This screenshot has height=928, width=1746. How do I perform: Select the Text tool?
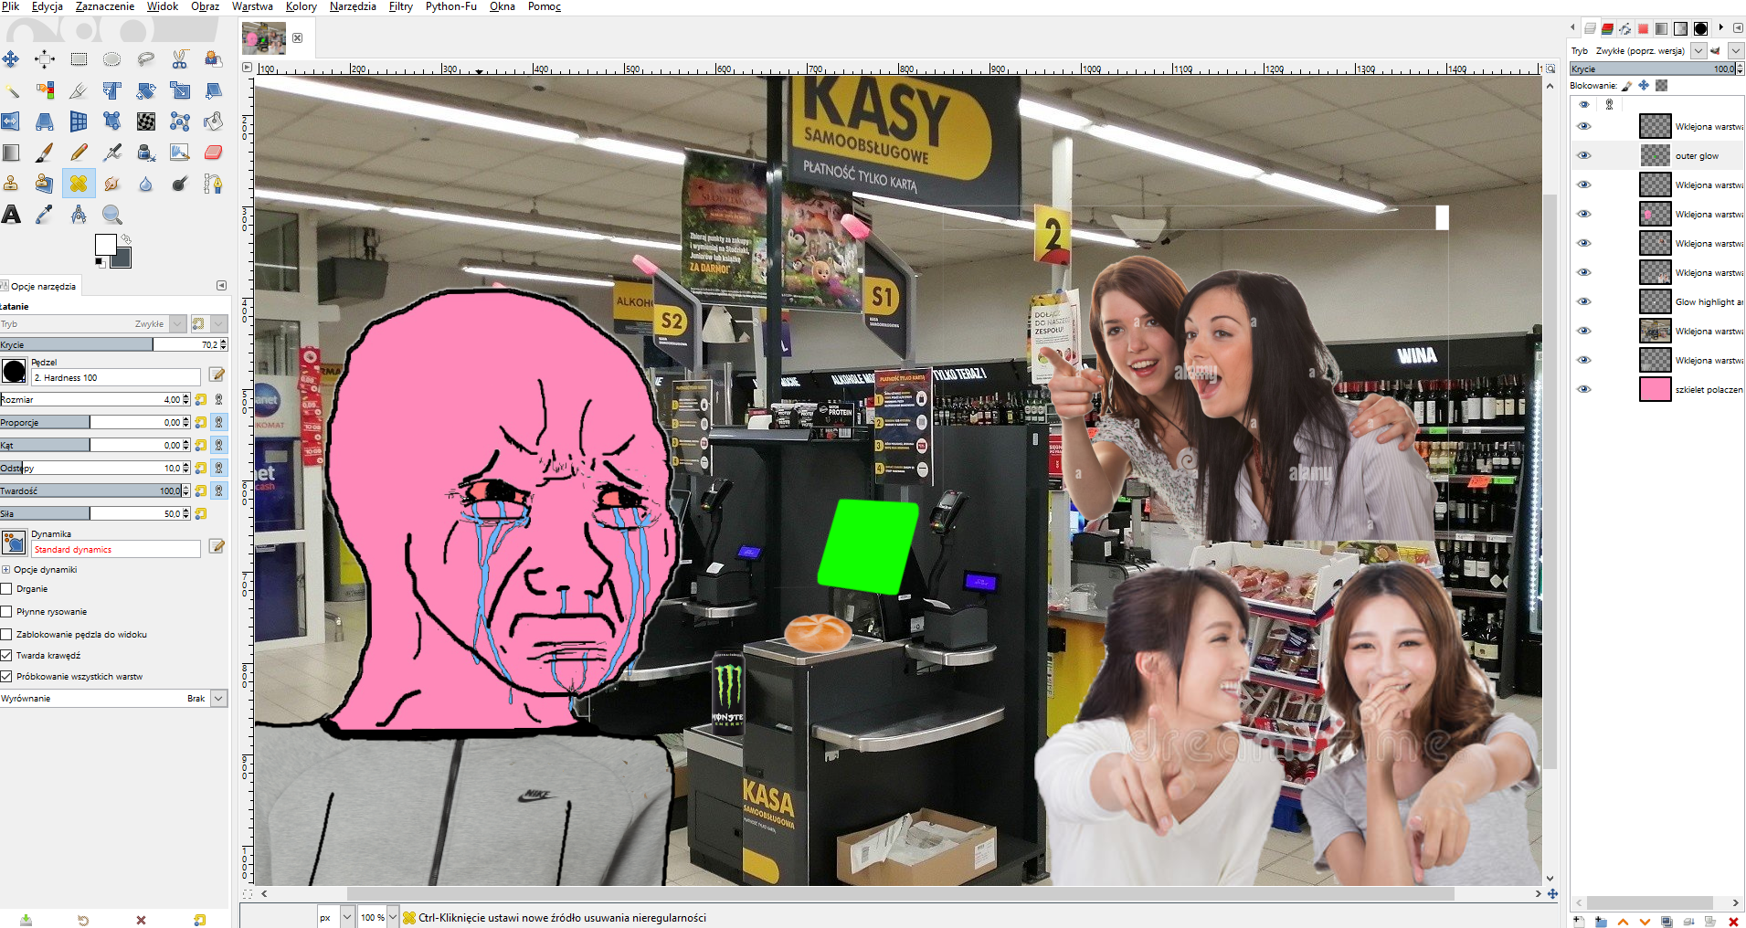tap(11, 215)
